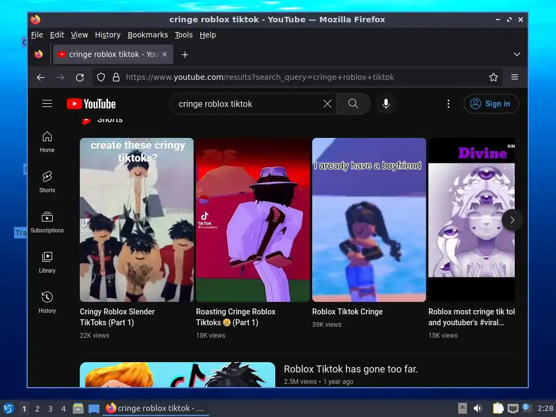Play the red background white suit thumbnail
556x417 pixels.
point(253,220)
